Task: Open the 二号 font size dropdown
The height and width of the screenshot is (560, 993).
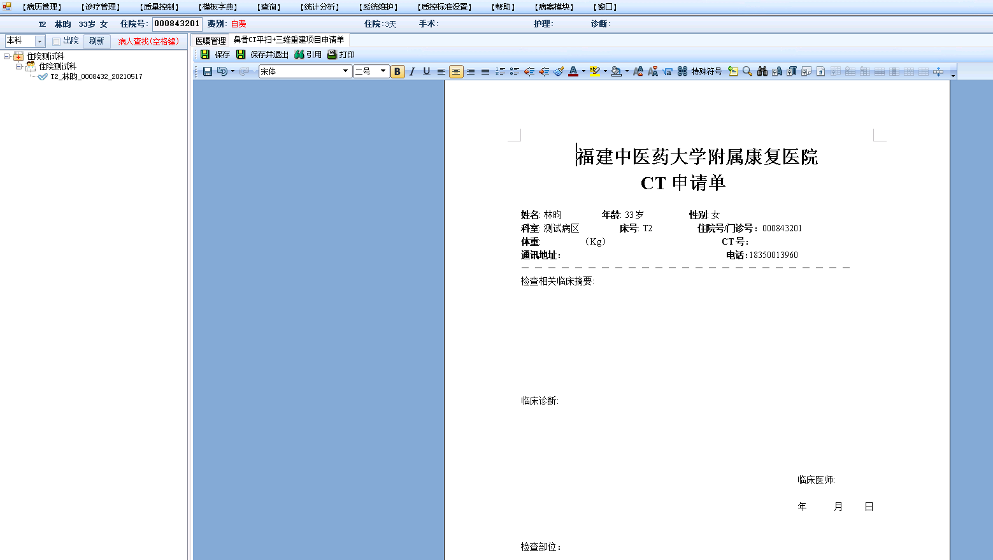Action: [x=383, y=71]
